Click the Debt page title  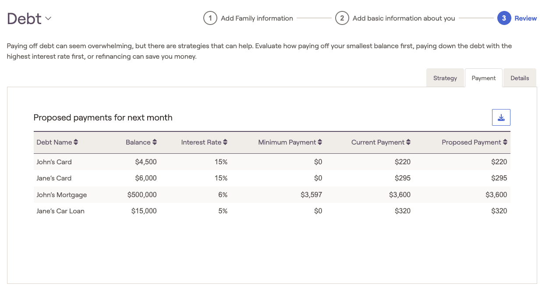tap(25, 18)
